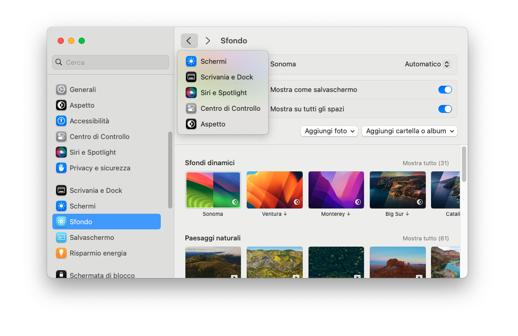This screenshot has height=336, width=518.
Task: Show all 31 Sfondi dinamici wallpapers
Action: click(x=425, y=163)
